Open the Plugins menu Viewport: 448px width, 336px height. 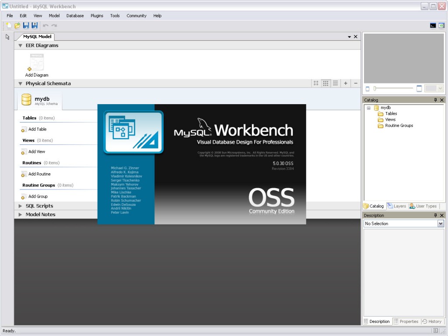pyautogui.click(x=97, y=16)
